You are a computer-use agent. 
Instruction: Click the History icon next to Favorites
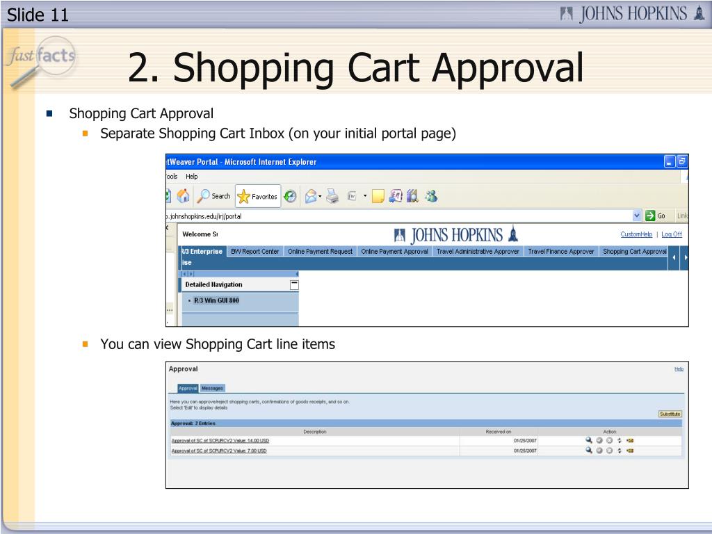pos(290,196)
